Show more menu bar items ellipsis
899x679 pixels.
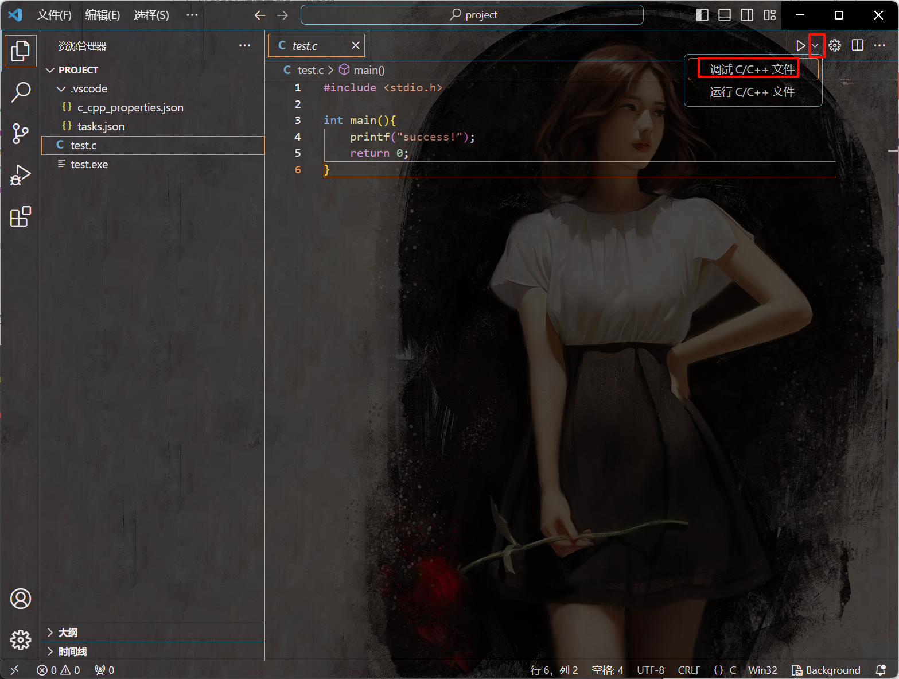click(x=192, y=15)
